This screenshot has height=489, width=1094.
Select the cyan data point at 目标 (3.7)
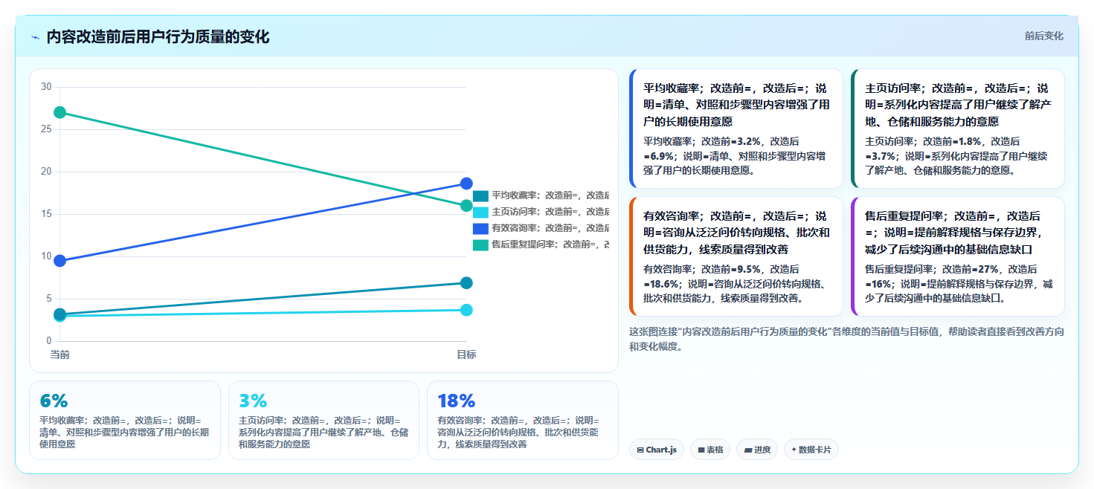466,310
